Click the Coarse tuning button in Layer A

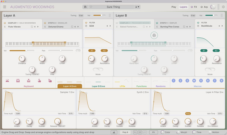36,74
